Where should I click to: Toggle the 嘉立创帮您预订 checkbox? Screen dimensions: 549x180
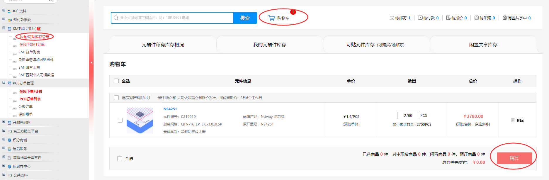[x=116, y=98]
